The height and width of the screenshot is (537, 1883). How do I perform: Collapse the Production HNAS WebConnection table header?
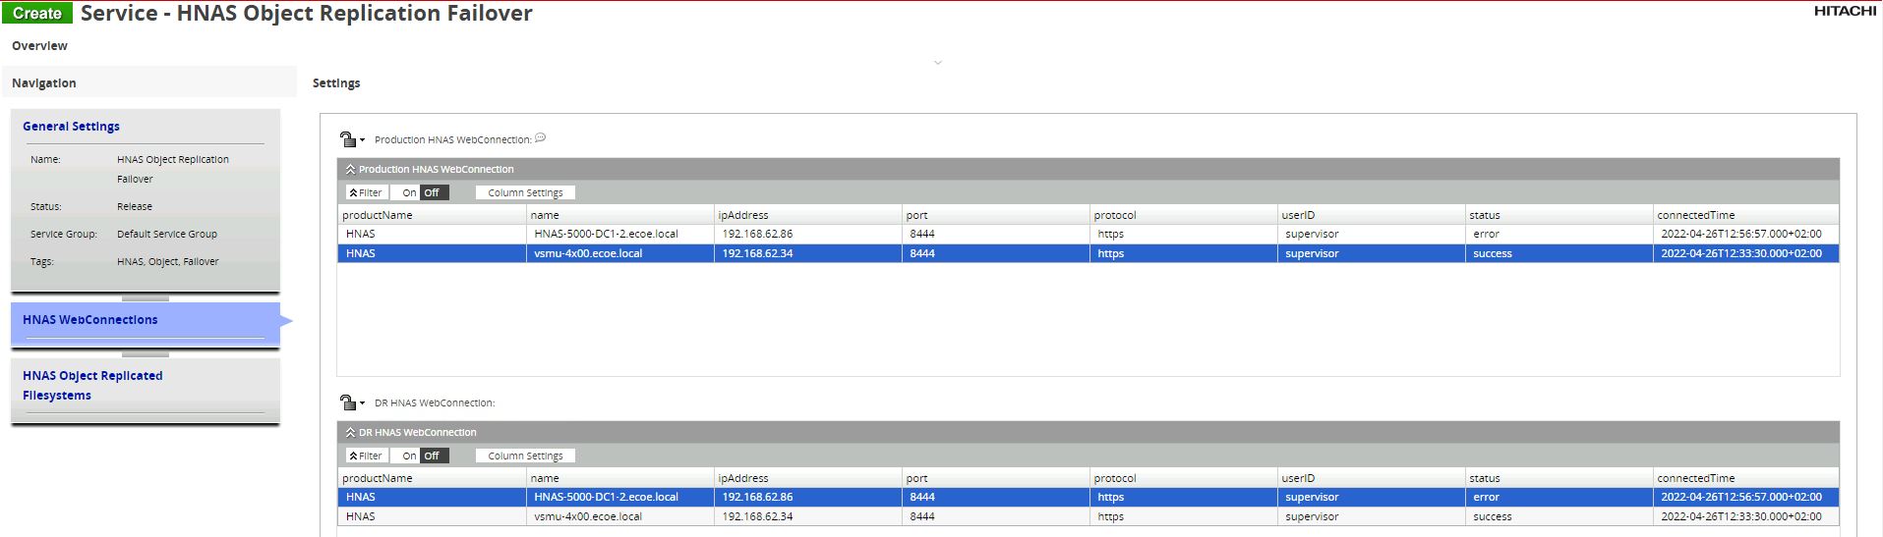pos(350,169)
